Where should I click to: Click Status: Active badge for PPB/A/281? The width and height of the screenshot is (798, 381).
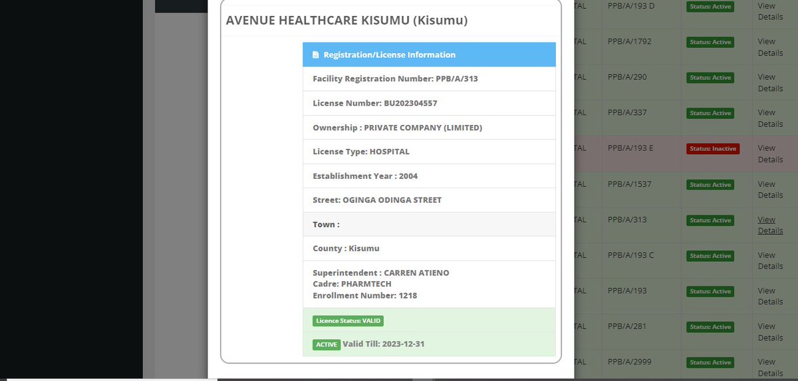point(711,326)
